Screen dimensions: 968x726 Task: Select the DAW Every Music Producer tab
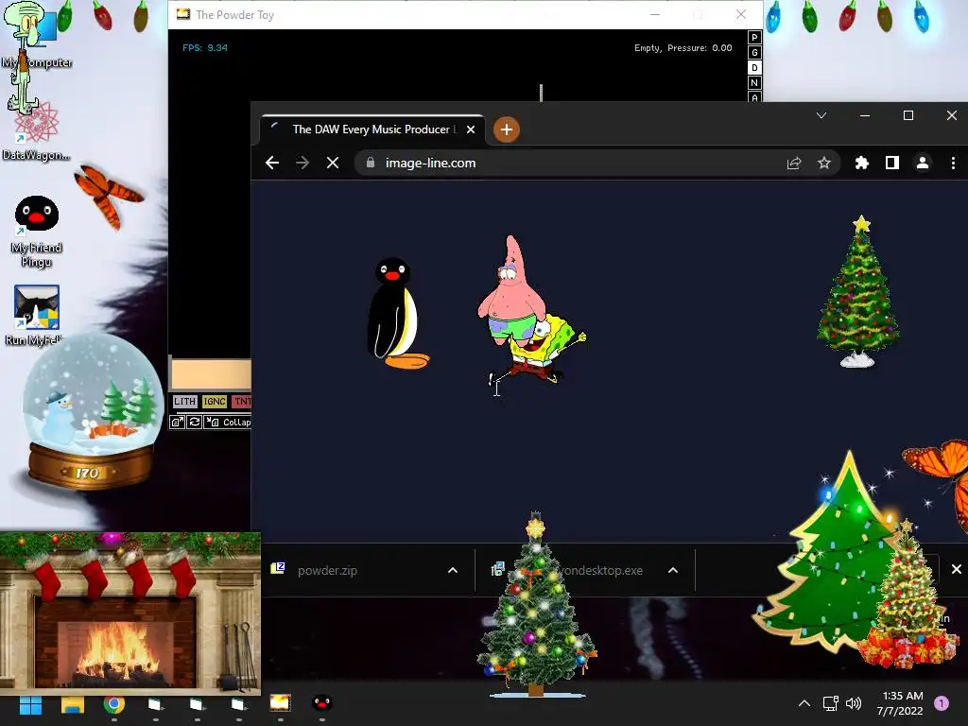[372, 130]
